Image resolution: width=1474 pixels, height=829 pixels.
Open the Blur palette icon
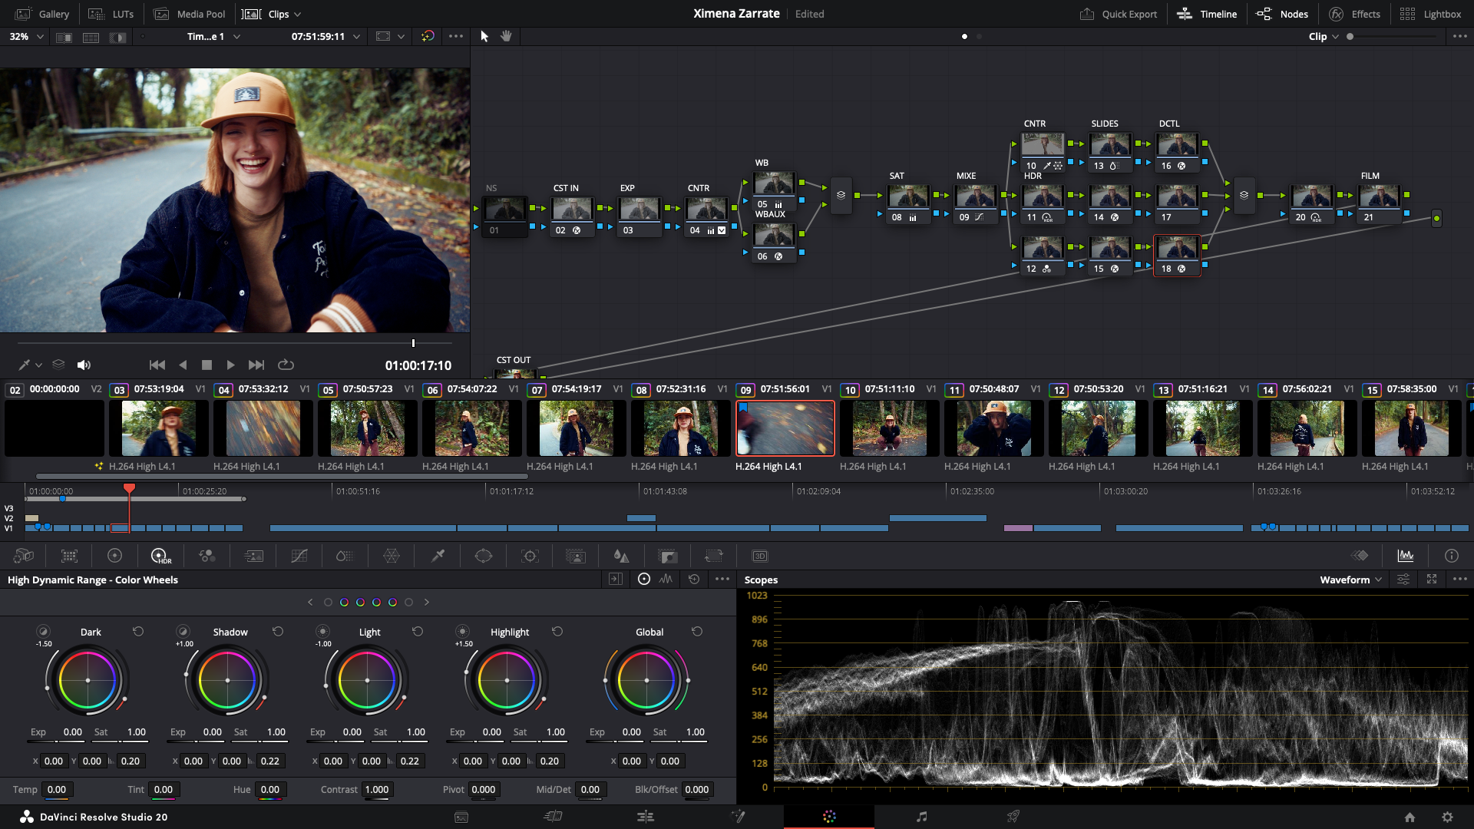click(x=621, y=556)
